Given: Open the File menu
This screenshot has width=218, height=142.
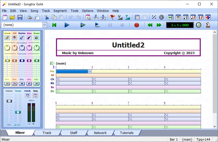Looking at the screenshot, I should click(x=4, y=11).
